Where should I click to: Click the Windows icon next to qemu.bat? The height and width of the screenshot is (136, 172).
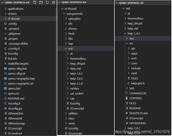5,88
